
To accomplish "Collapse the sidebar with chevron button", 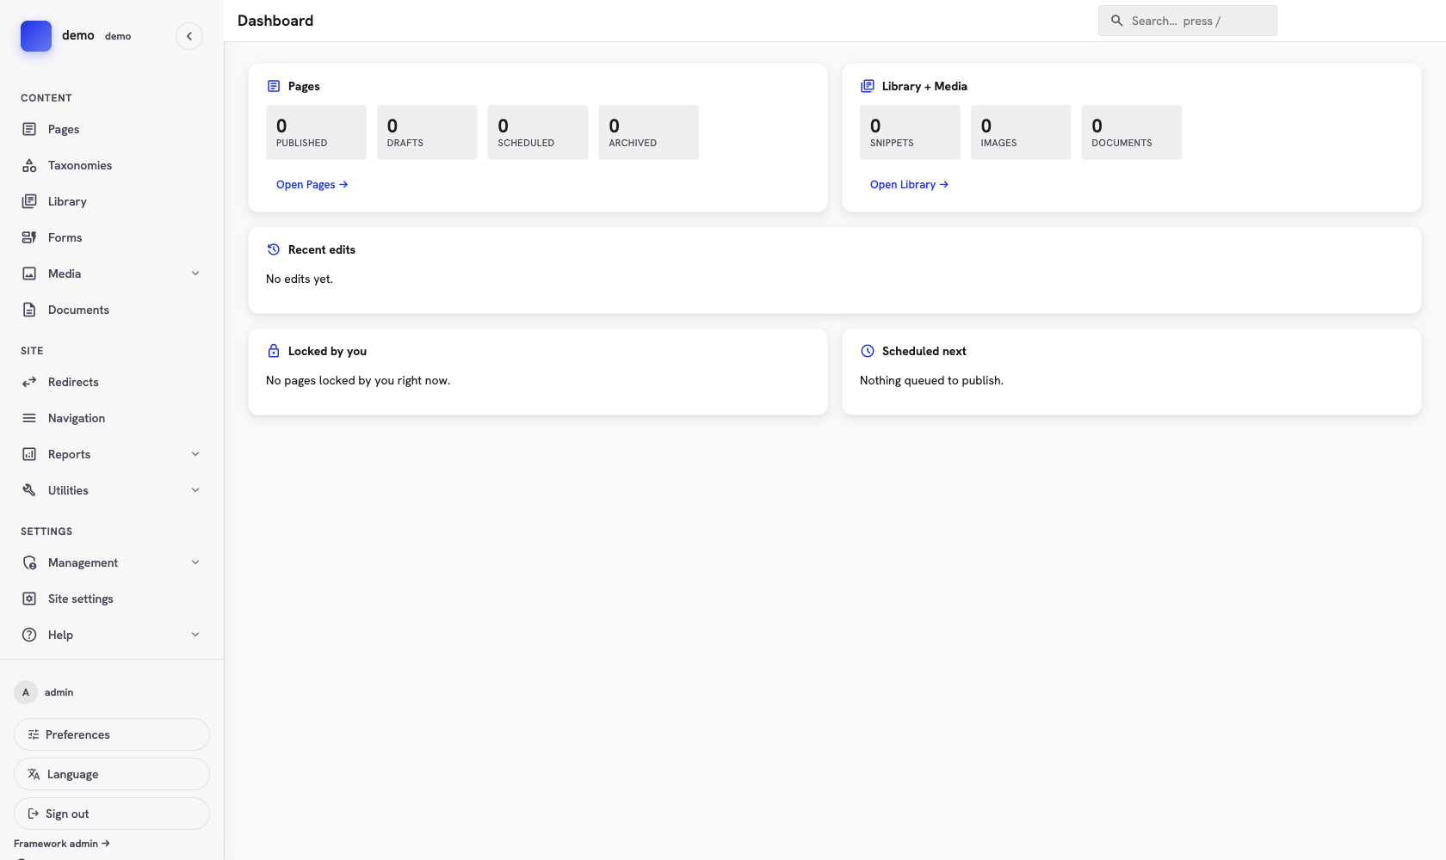I will click(x=189, y=36).
